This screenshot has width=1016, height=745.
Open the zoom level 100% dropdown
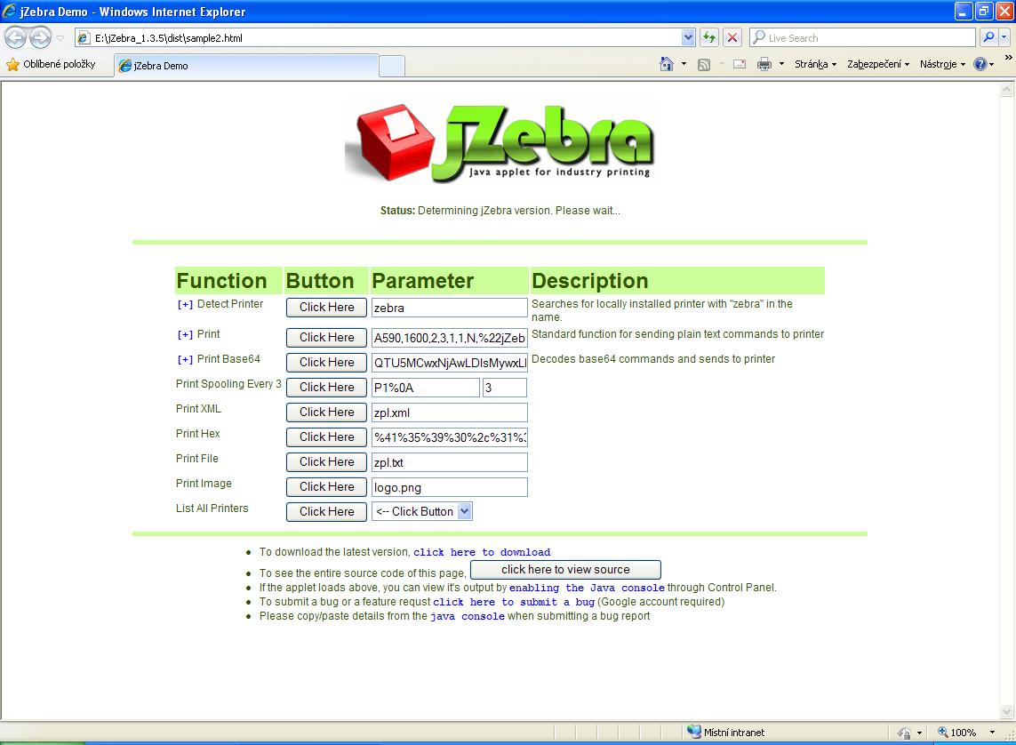click(x=992, y=732)
